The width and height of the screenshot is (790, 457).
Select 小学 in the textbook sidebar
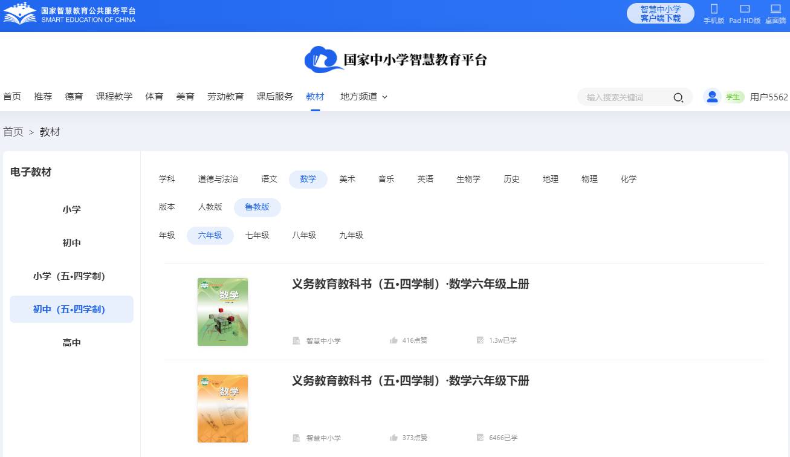tap(71, 210)
